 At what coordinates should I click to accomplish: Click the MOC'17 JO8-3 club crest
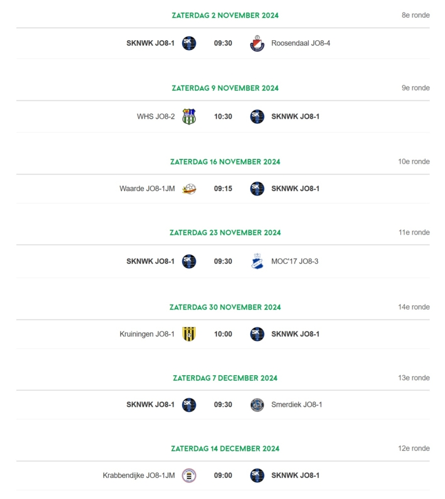tap(257, 262)
